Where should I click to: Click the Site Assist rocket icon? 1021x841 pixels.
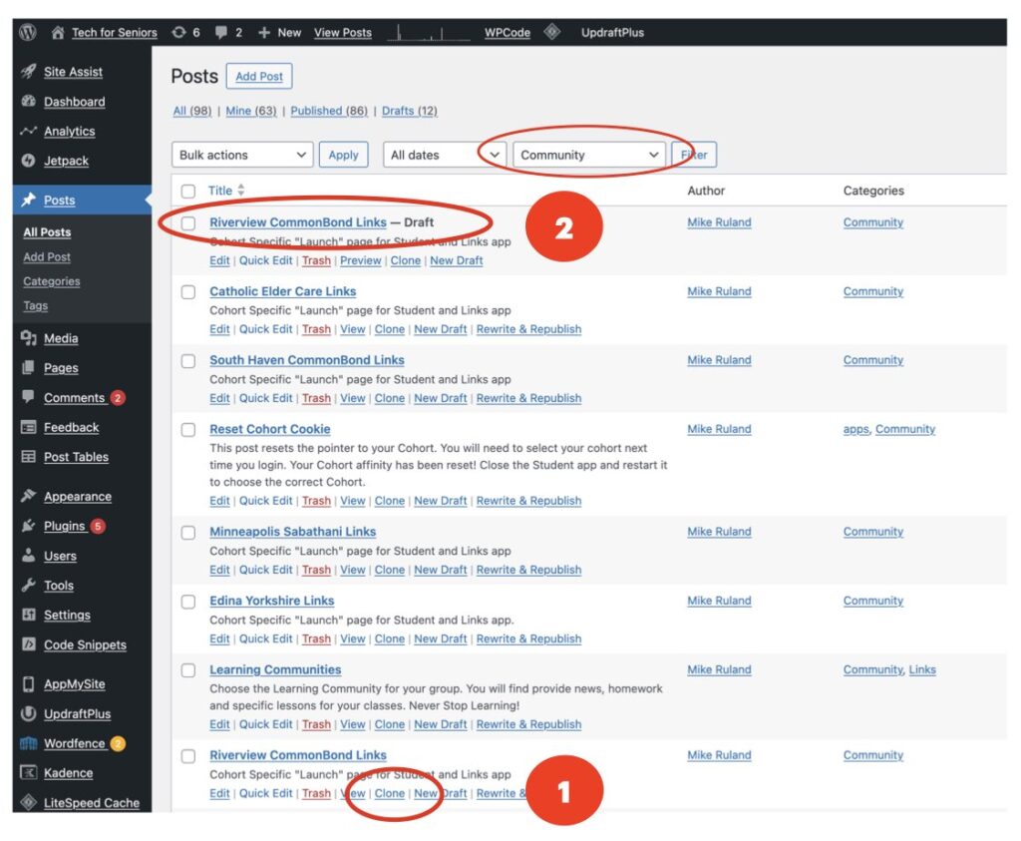coord(28,72)
